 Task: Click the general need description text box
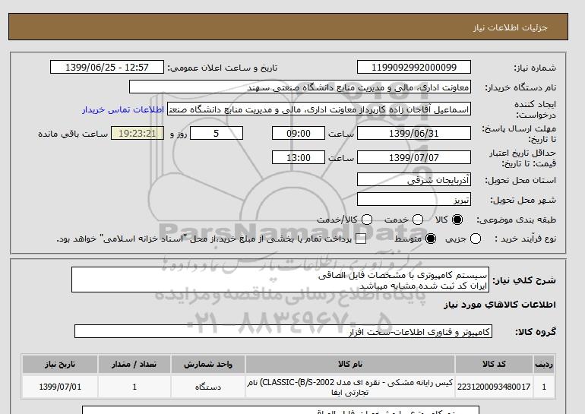click(x=280, y=280)
